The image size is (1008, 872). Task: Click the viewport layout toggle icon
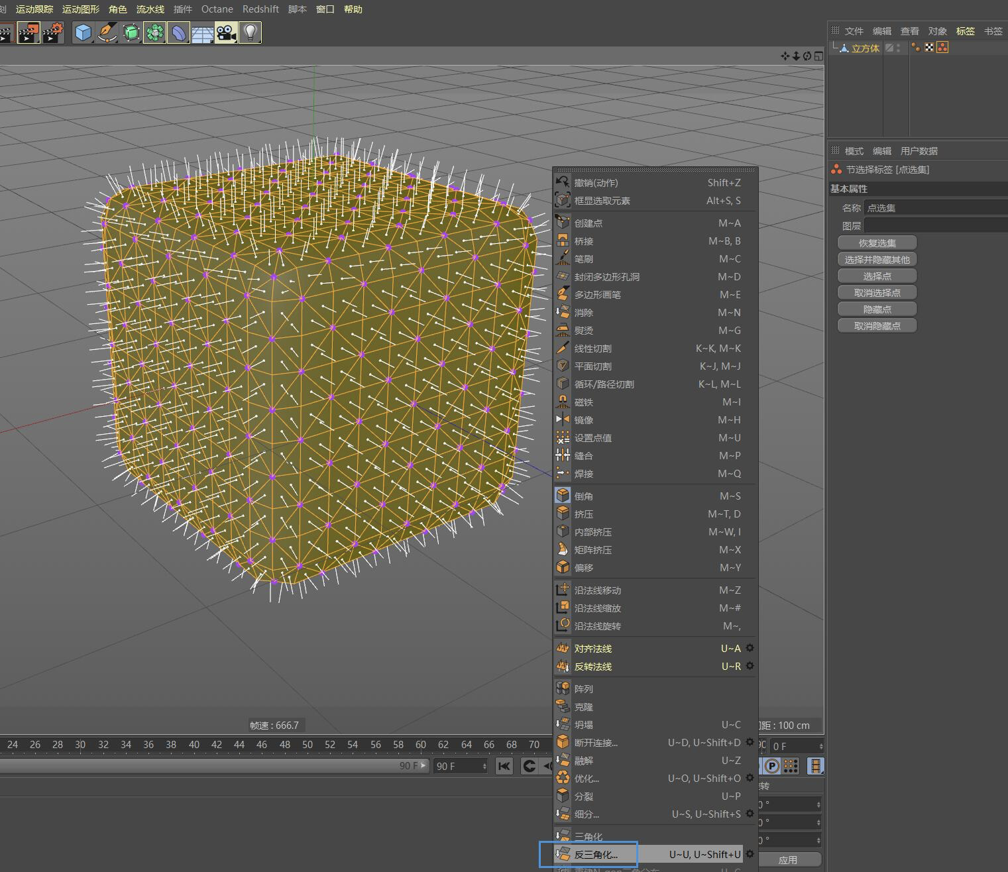coord(818,56)
